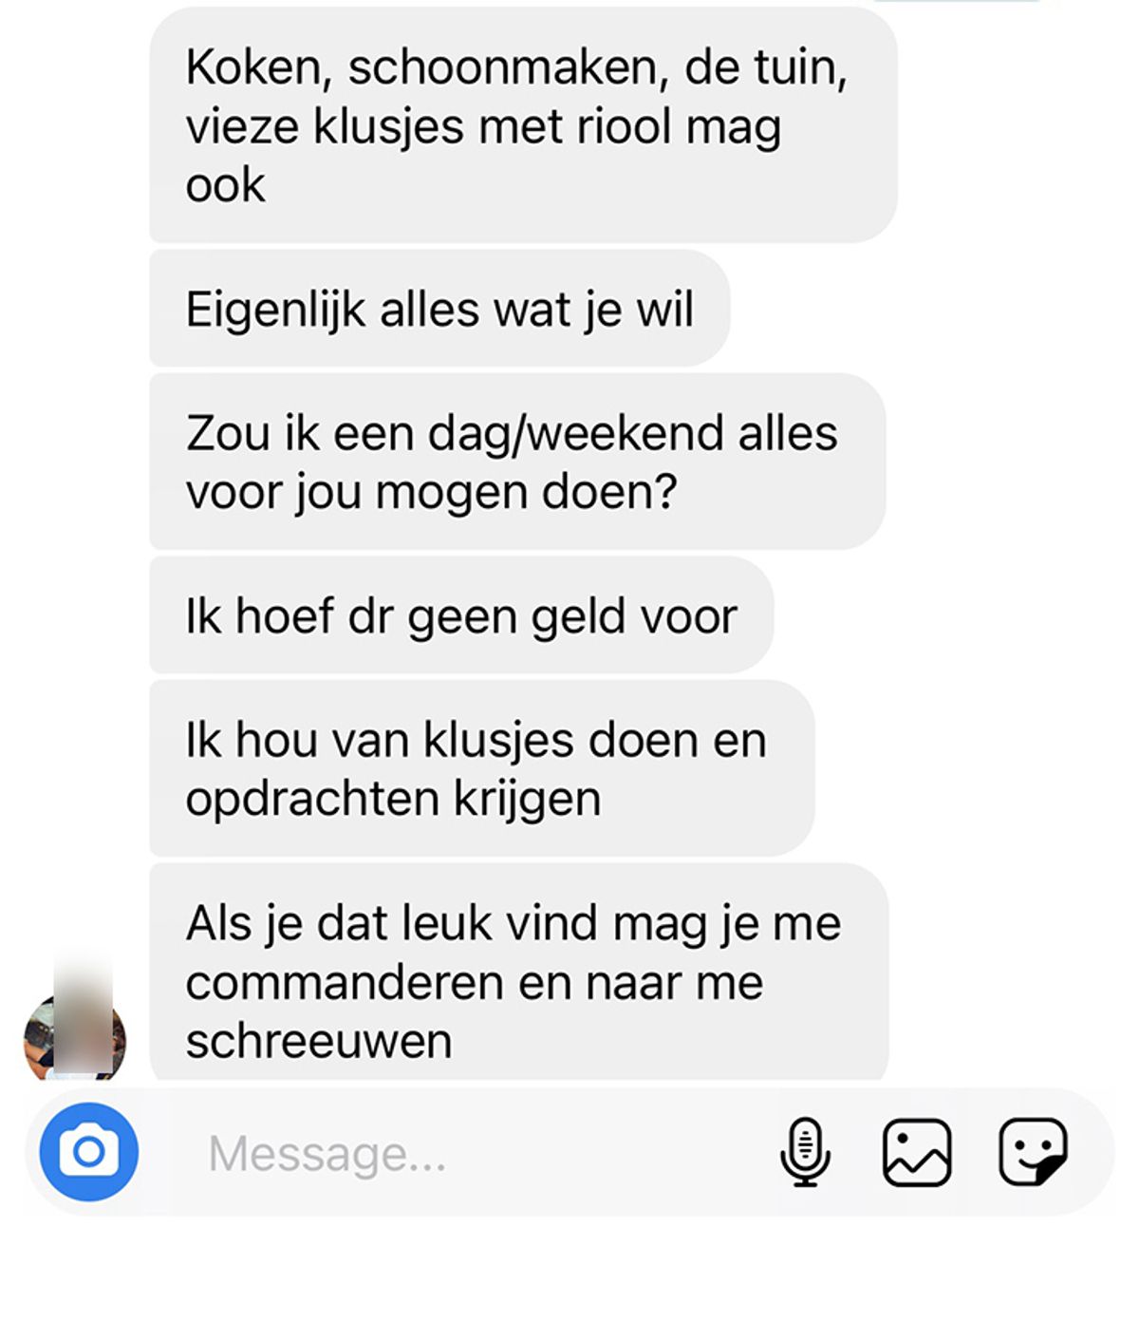Open the blue camera button
Viewport: 1139px width, 1322px height.
coord(88,1152)
